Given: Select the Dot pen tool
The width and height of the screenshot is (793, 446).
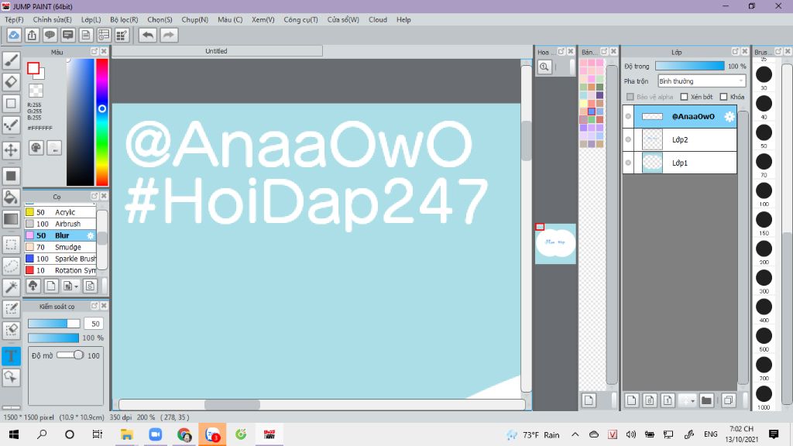Looking at the screenshot, I should pyautogui.click(x=11, y=125).
